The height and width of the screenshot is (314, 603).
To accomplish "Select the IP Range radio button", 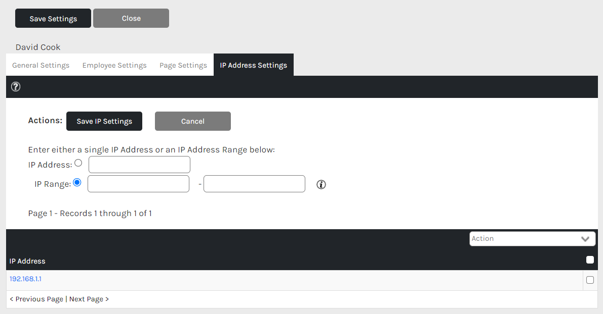I will pos(77,183).
